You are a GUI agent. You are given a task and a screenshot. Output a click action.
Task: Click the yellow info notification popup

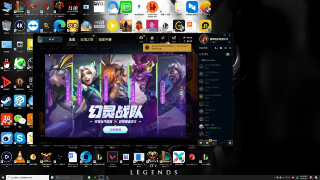click(167, 48)
